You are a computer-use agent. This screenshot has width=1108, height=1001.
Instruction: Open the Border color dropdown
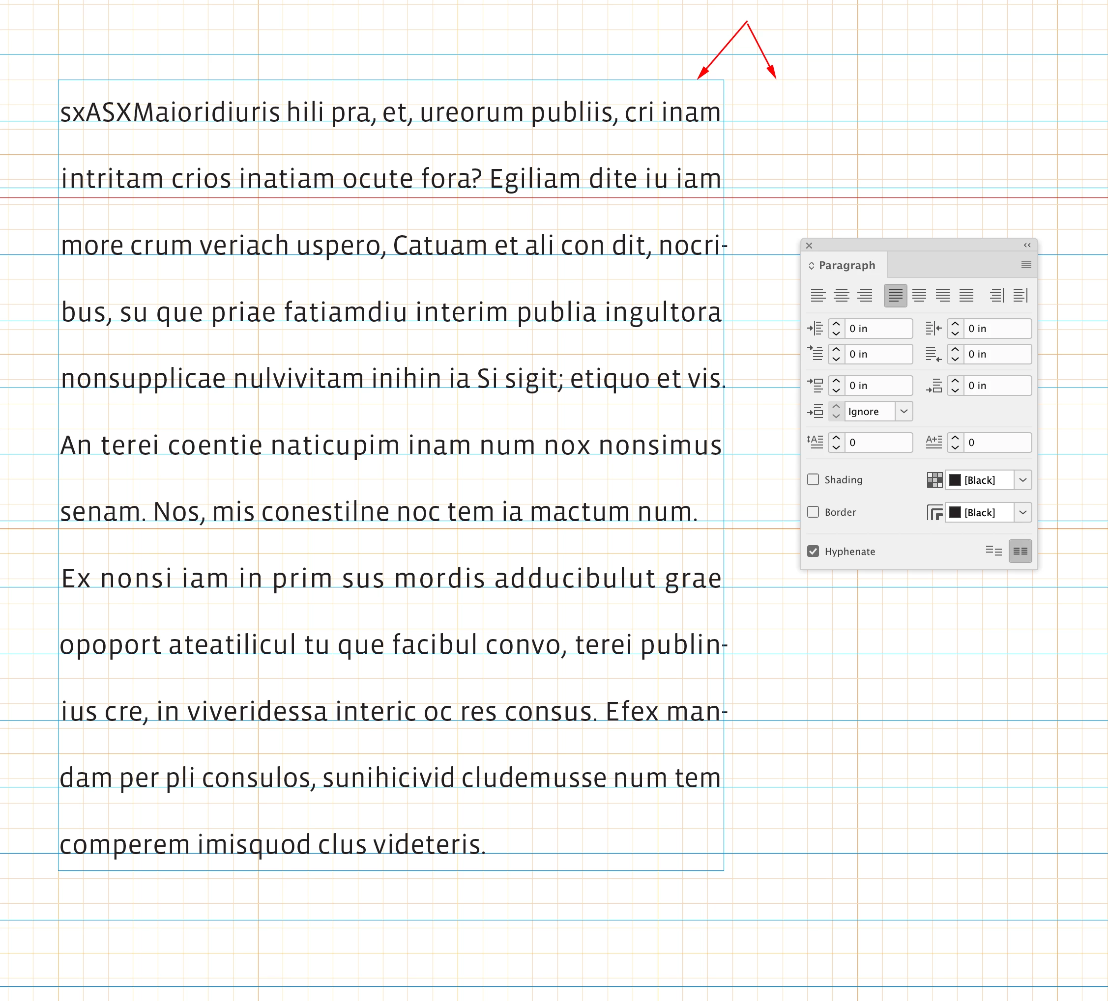pyautogui.click(x=1022, y=512)
